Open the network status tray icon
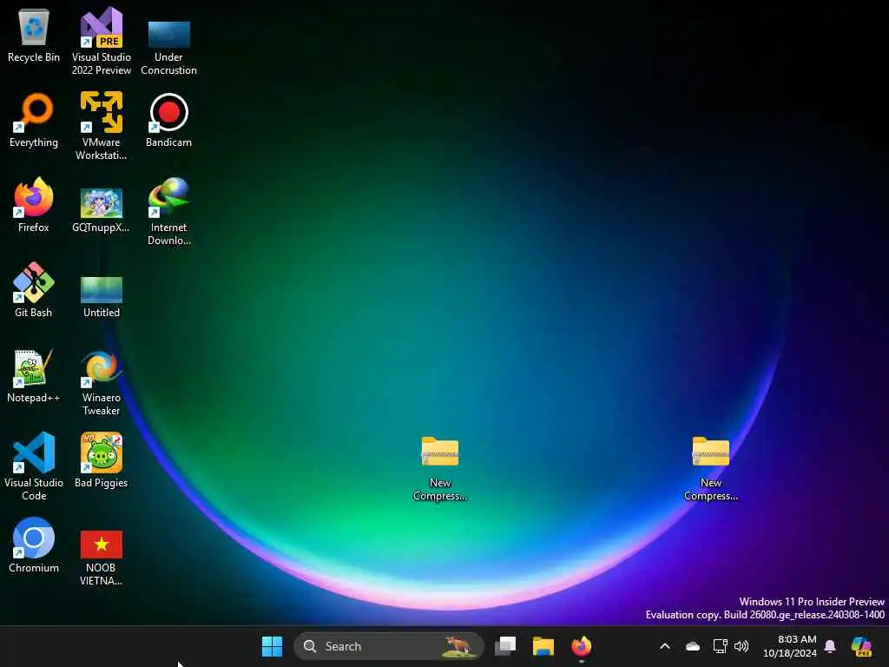 [720, 646]
